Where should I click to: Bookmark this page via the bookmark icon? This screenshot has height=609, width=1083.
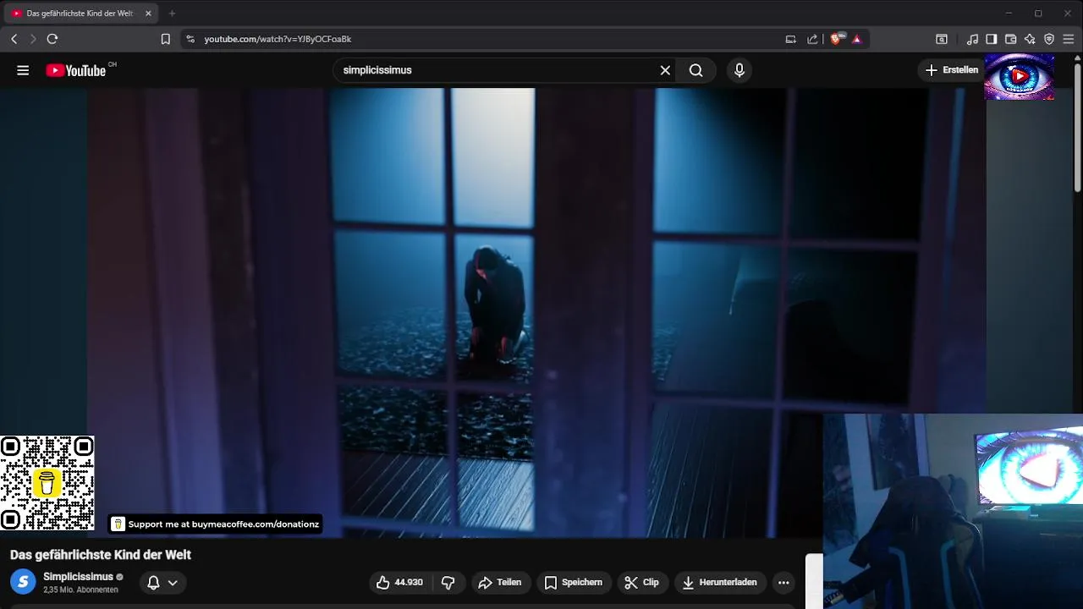tap(166, 39)
